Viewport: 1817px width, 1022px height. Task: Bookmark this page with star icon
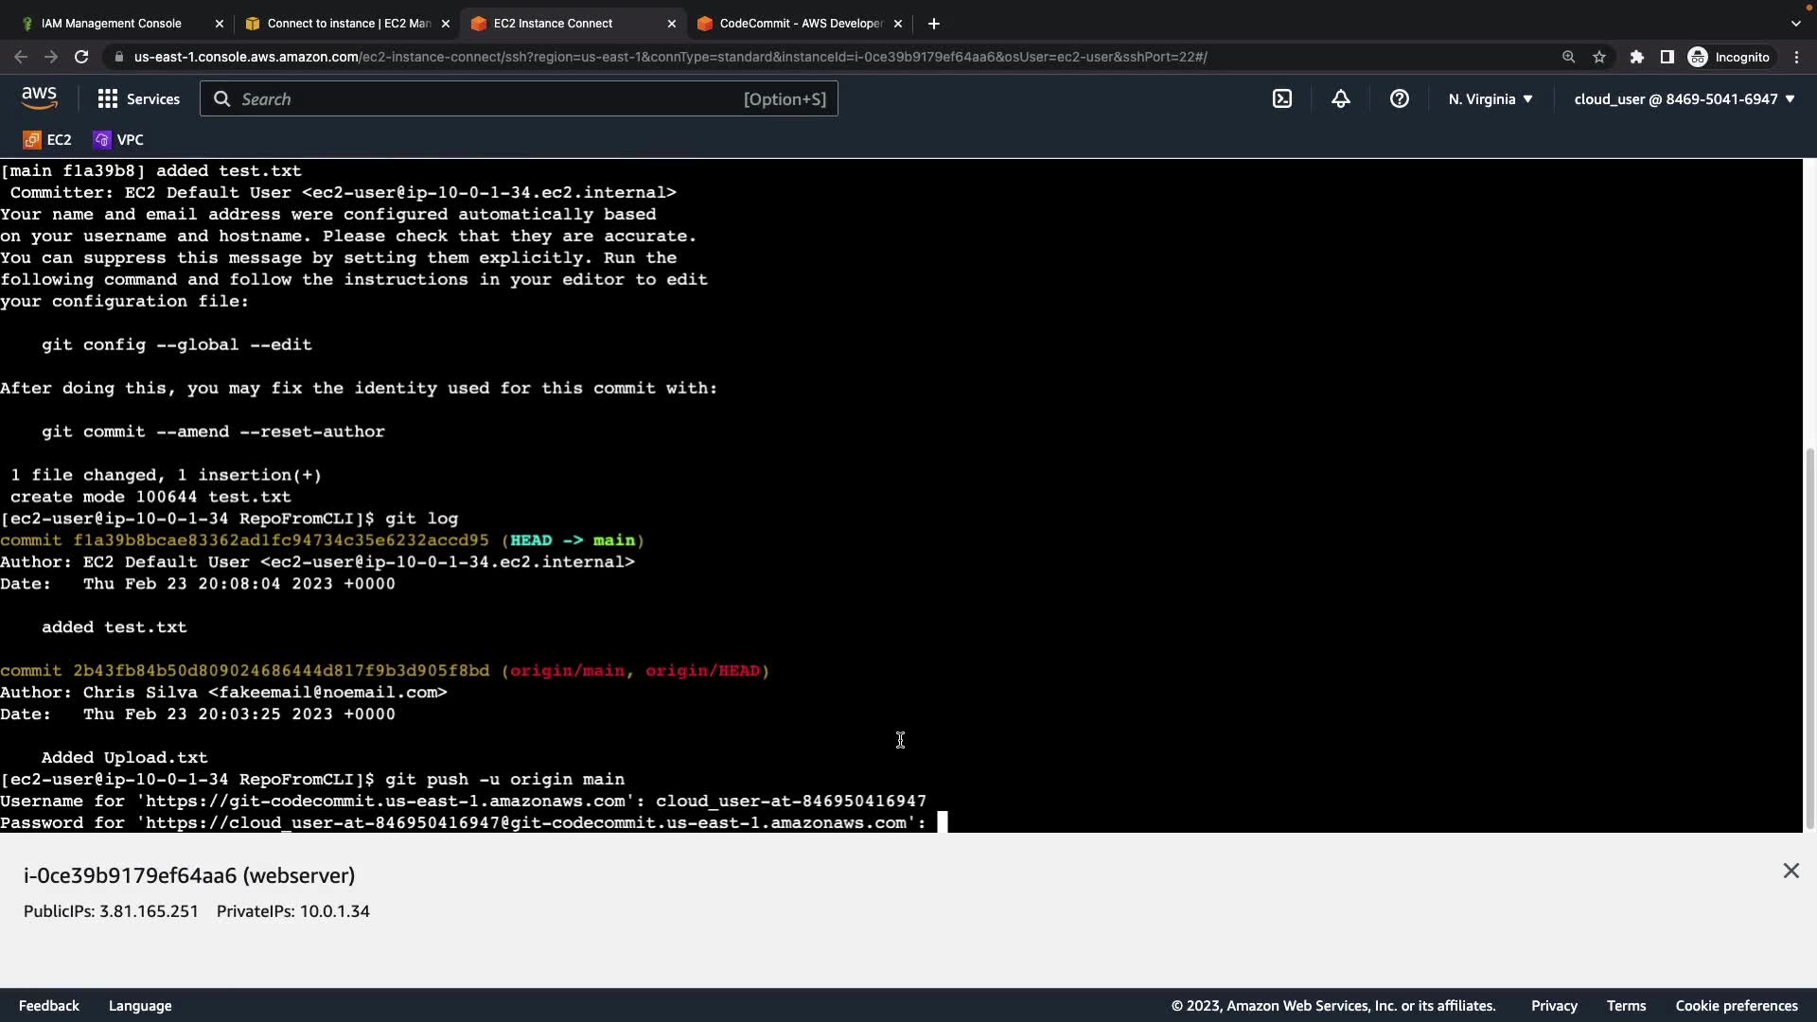1599,57
